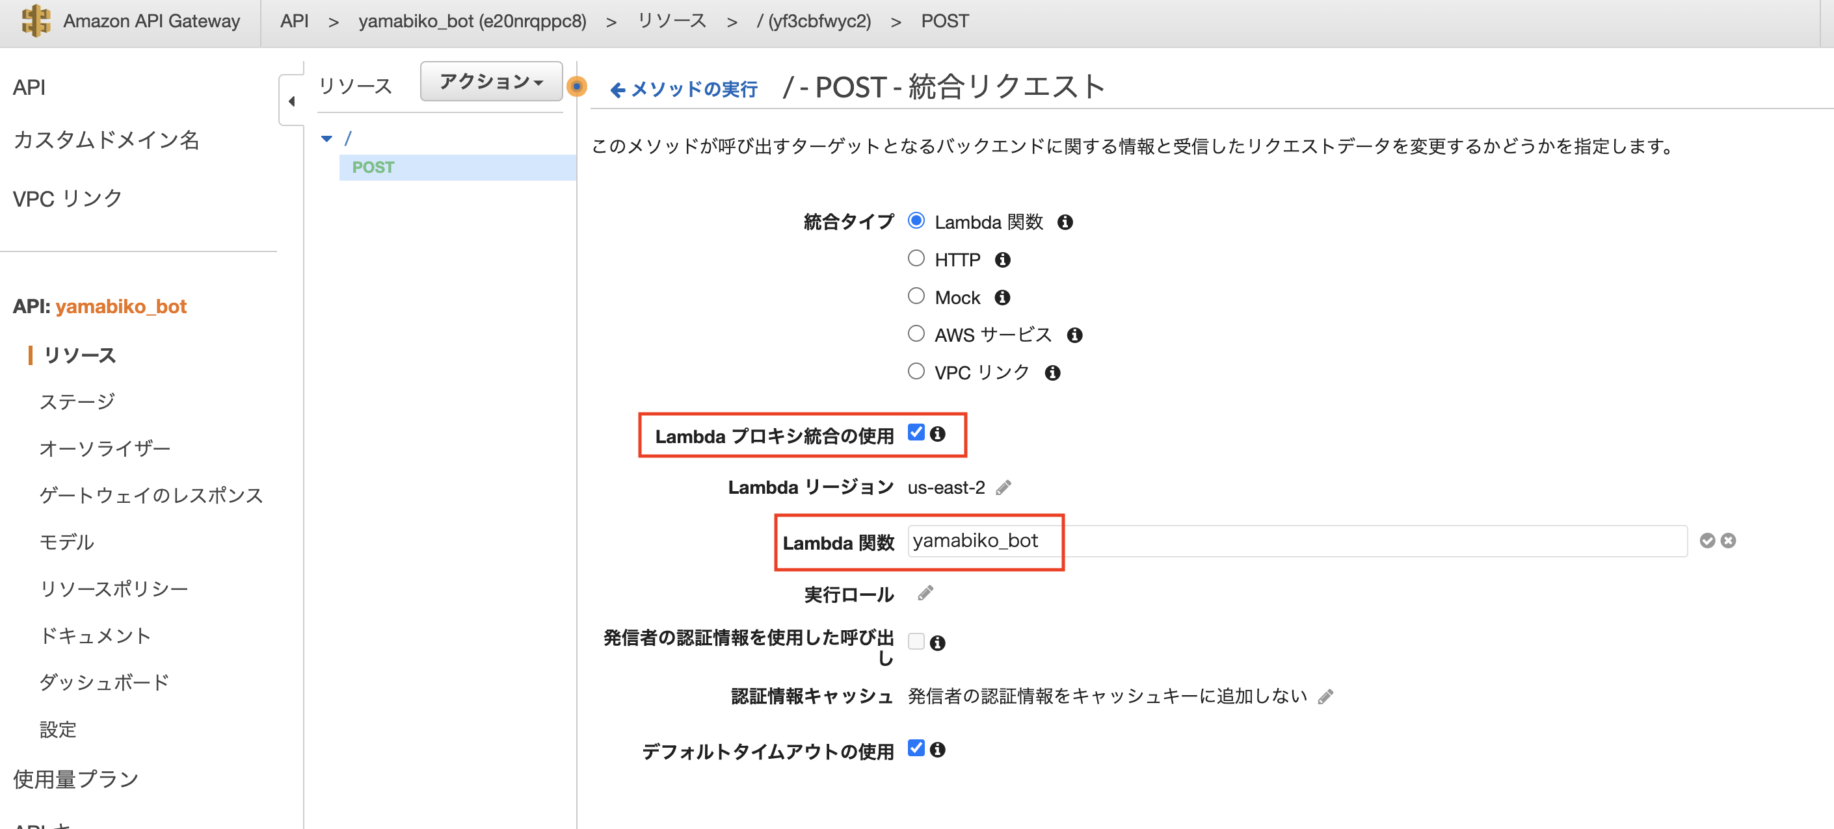Viewport: 1834px width, 829px height.
Task: Click 発信者の認証情報をキャッシュキーに追加しない text
Action: 1107,696
